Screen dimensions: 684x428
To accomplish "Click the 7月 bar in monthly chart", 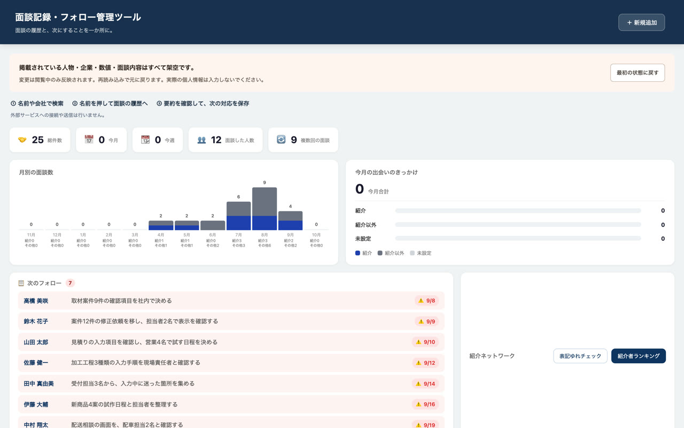I will pos(238,216).
